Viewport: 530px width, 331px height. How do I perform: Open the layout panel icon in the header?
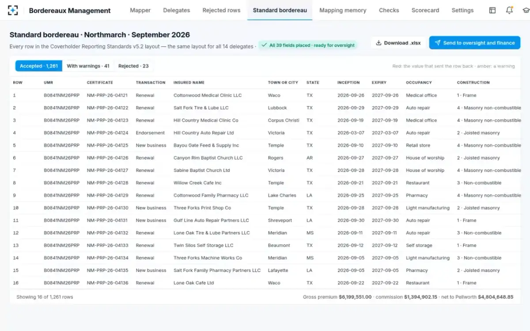(x=492, y=10)
